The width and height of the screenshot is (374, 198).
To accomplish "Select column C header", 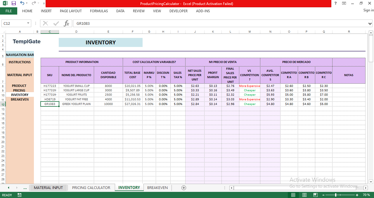I will (x=50, y=31).
